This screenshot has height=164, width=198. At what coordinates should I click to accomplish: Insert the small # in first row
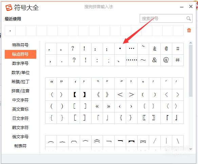click(x=178, y=49)
